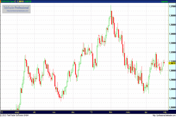Click the '13 year marker on time axis
This screenshot has width=176, height=117.
[x=91, y=112]
